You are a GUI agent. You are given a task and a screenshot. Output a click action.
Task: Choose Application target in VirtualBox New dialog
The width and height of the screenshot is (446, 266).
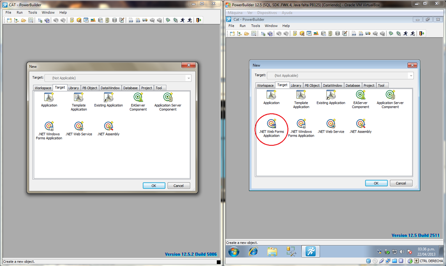(271, 98)
